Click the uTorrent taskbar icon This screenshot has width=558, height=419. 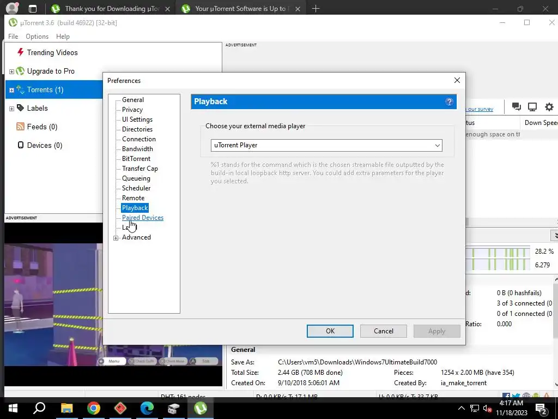point(201,408)
